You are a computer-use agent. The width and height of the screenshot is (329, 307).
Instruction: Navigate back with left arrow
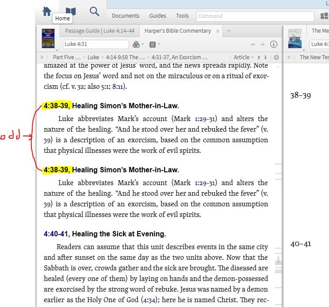[x=253, y=45]
